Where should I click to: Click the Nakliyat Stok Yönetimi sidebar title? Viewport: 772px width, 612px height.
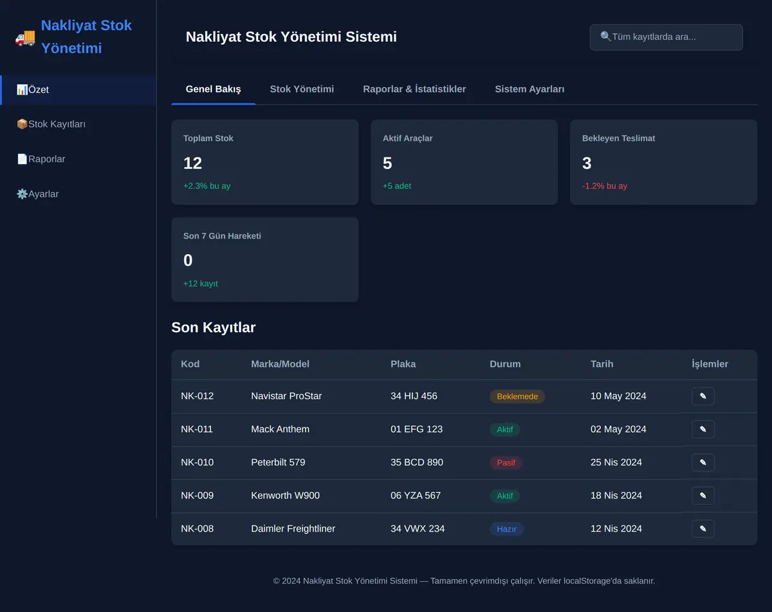(86, 37)
